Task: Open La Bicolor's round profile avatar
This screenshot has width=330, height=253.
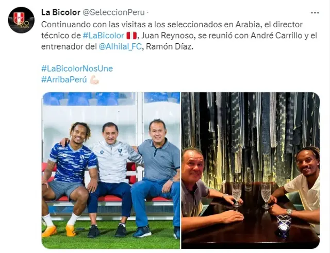Action: [x=21, y=20]
